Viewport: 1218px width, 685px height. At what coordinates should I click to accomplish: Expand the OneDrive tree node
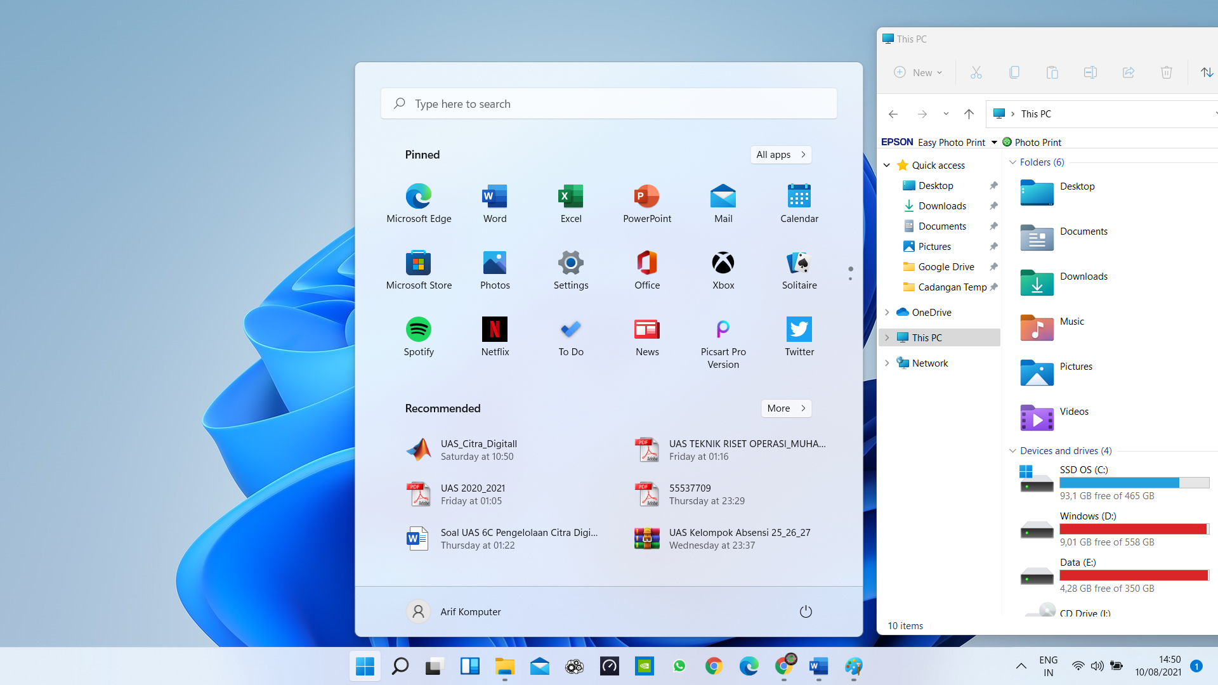coord(887,312)
